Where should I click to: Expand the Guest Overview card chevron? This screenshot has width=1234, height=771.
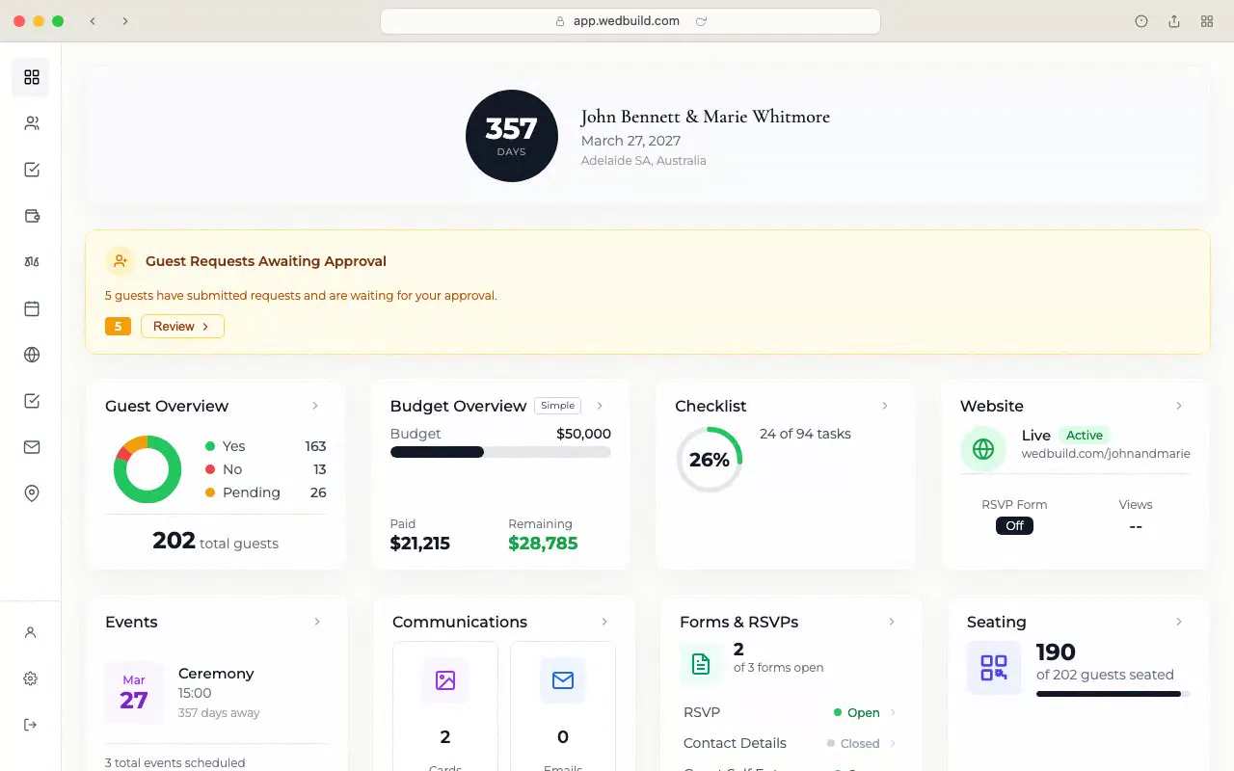(315, 406)
